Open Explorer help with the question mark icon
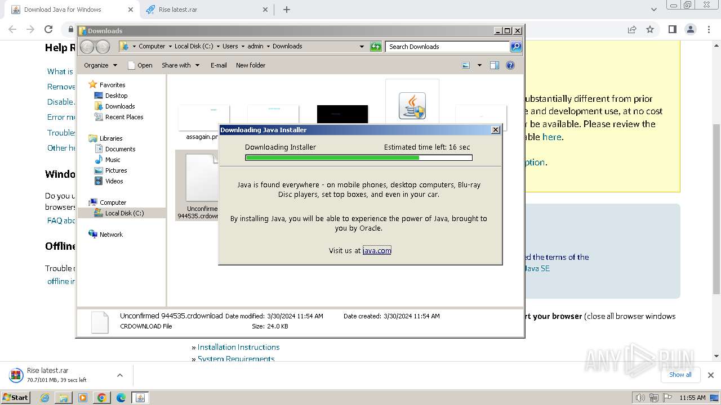Viewport: 721px width, 405px height. [x=510, y=65]
